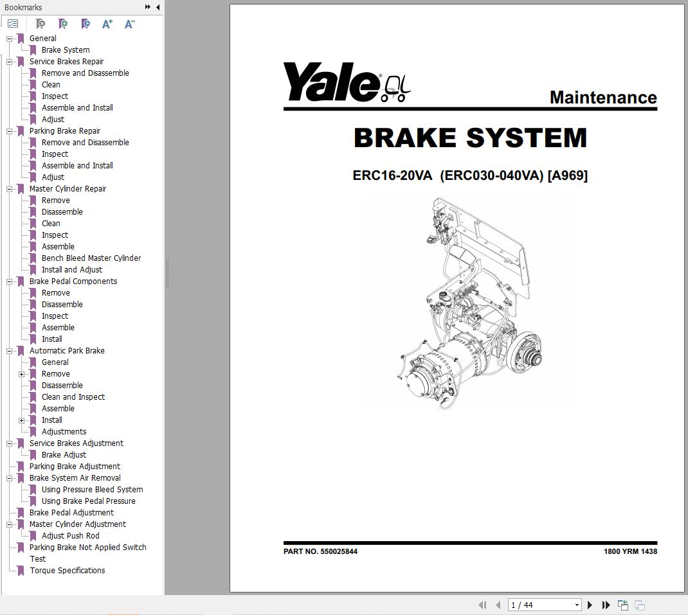Jump to the last page

[606, 605]
